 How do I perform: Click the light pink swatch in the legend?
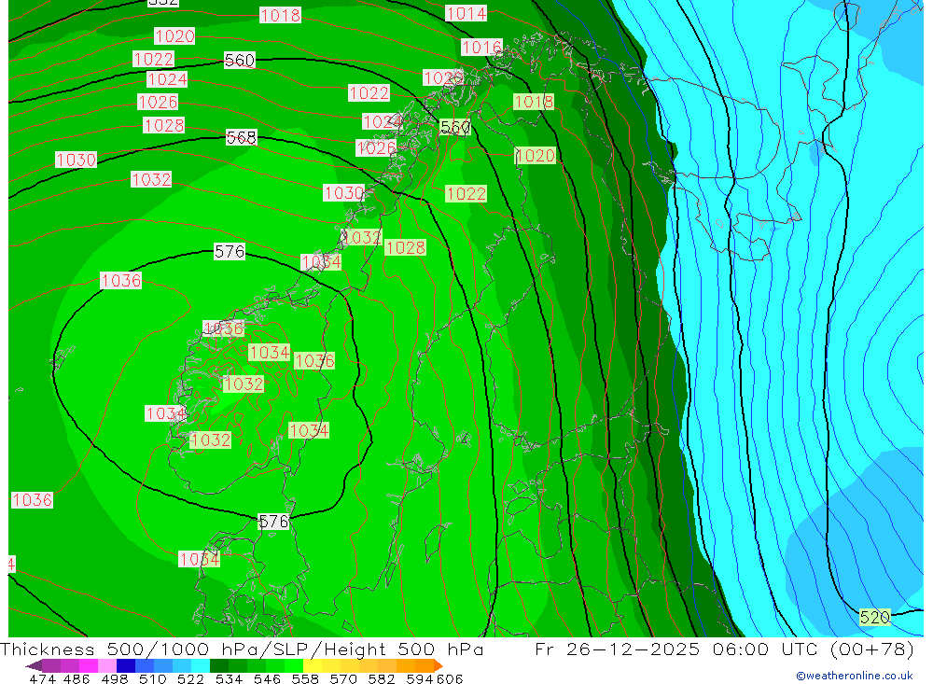click(107, 665)
